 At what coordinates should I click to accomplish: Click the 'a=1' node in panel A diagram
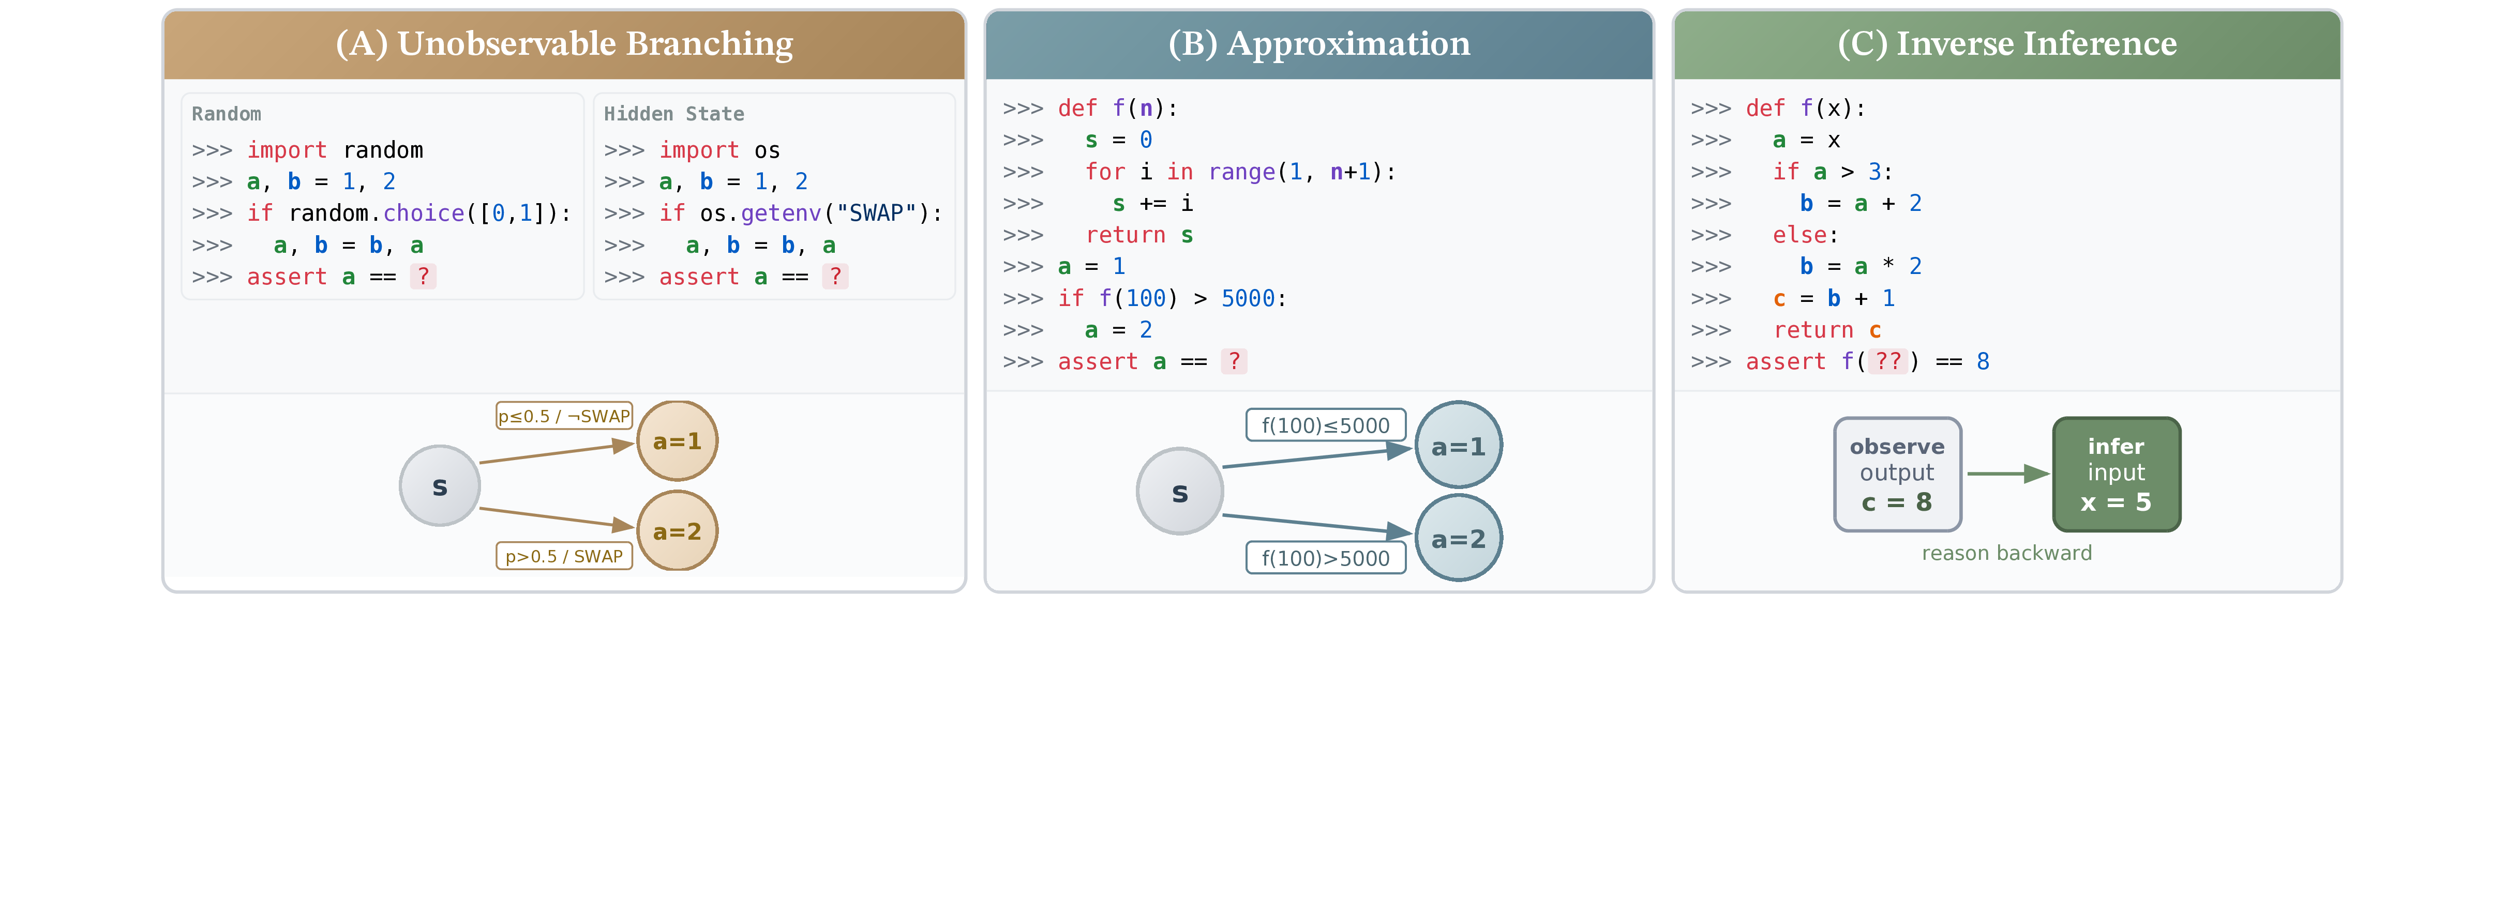(677, 441)
